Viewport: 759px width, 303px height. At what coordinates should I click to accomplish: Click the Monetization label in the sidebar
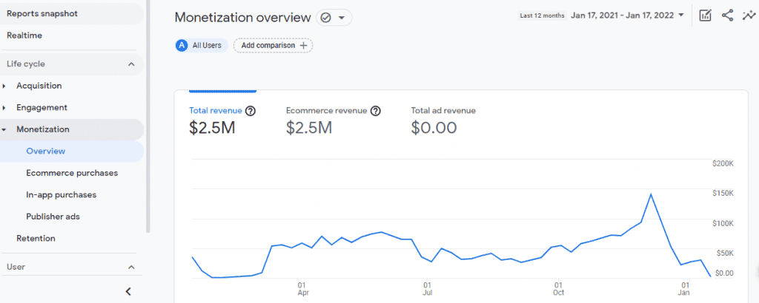point(42,129)
